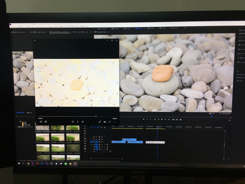Open the Assembly workspace tab
The height and width of the screenshot is (184, 245).
[x=102, y=29]
